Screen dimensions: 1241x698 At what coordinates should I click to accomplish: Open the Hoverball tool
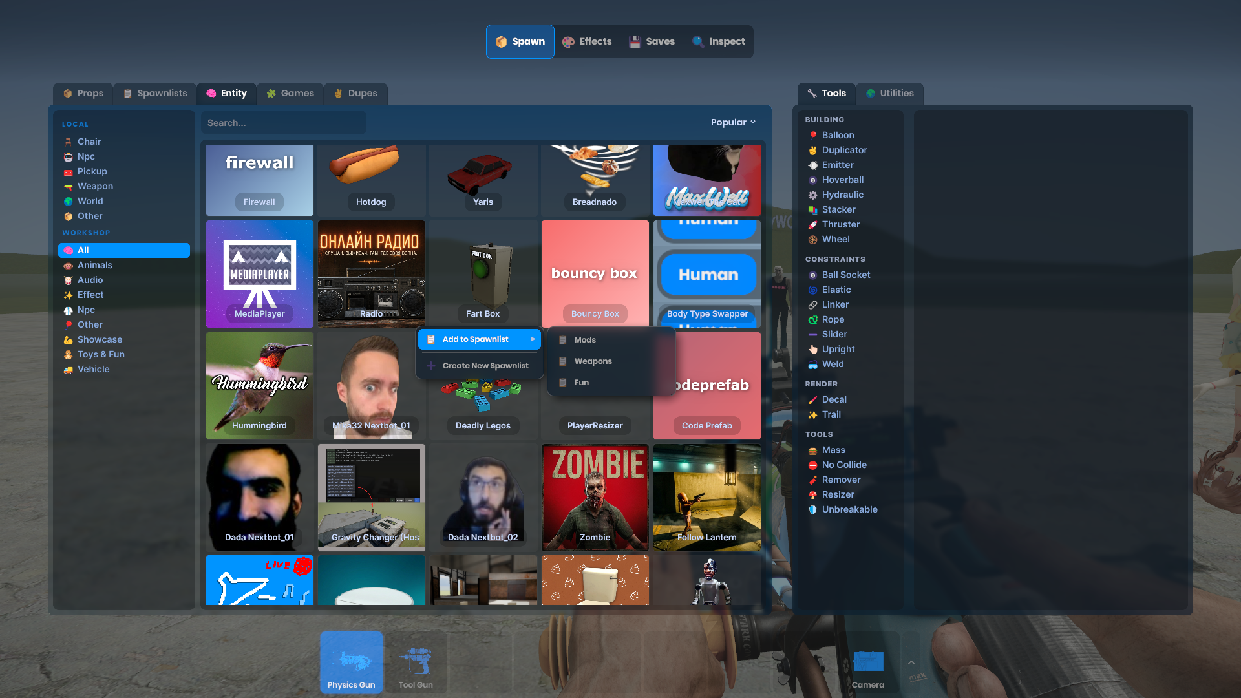pos(842,180)
